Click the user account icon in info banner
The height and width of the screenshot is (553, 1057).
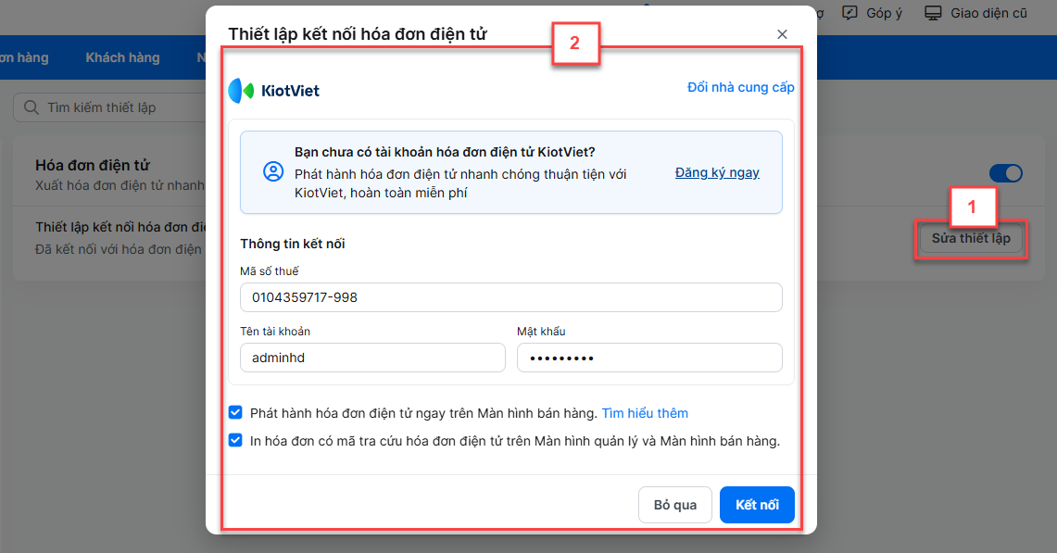tap(273, 172)
